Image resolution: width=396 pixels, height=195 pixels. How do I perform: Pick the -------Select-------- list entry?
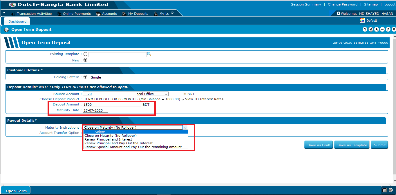(x=136, y=132)
